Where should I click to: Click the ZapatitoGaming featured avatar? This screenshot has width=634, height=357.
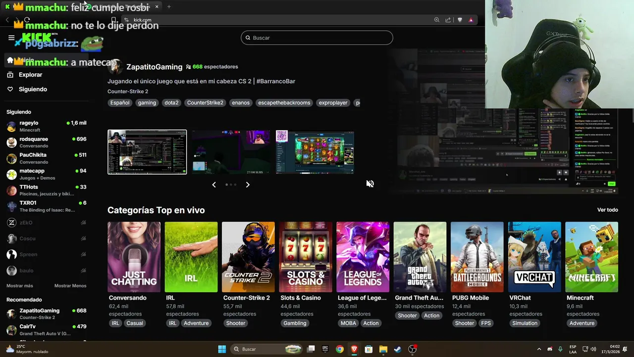click(115, 66)
